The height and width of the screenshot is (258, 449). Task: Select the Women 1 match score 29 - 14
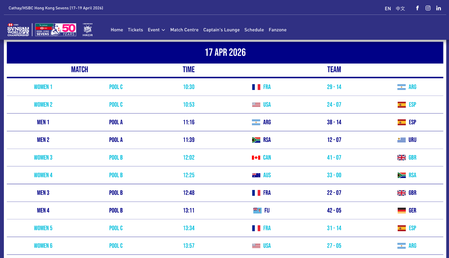tap(334, 87)
